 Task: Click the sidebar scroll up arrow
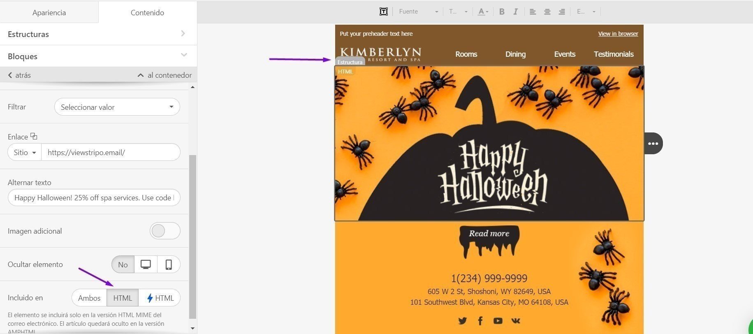pos(192,87)
